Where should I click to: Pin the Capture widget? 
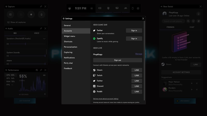click(x=41, y=6)
